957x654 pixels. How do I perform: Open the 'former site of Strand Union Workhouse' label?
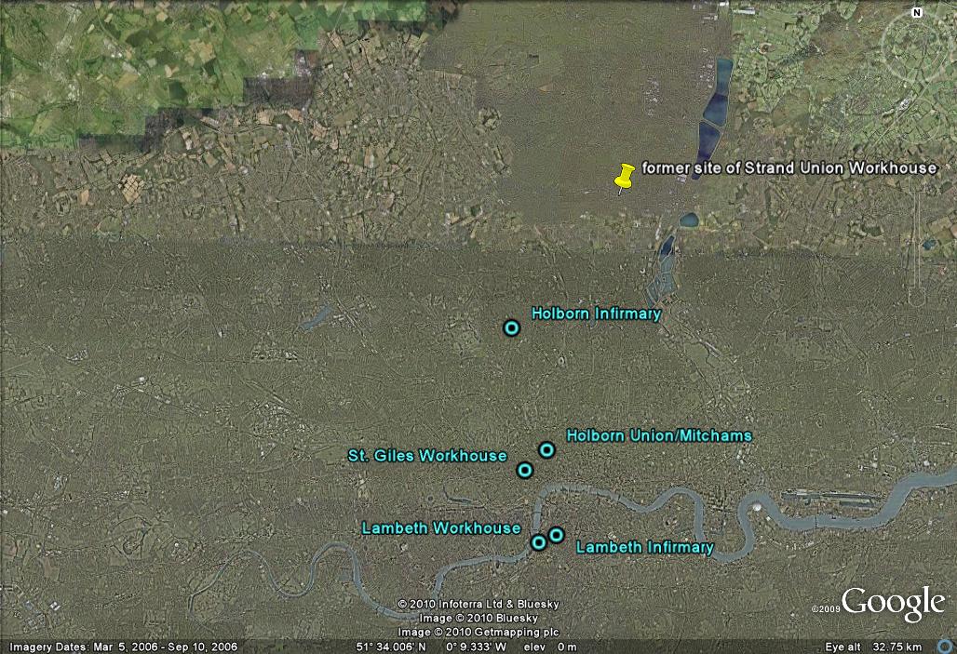coord(789,168)
